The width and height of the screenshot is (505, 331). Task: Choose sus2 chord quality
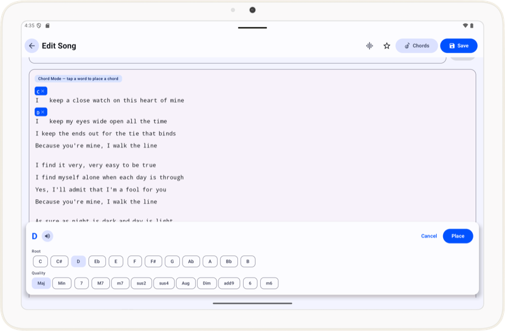point(141,283)
